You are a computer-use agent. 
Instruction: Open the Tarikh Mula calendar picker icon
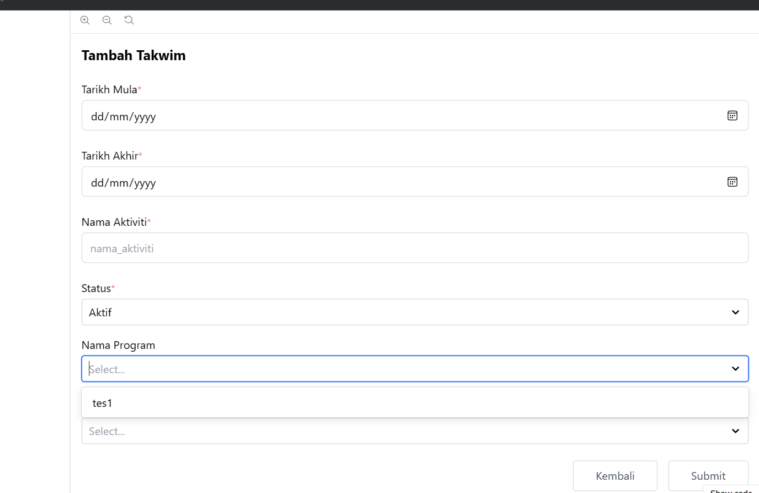click(732, 115)
